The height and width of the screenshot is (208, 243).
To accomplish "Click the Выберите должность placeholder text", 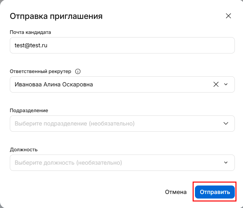I will pyautogui.click(x=68, y=163).
